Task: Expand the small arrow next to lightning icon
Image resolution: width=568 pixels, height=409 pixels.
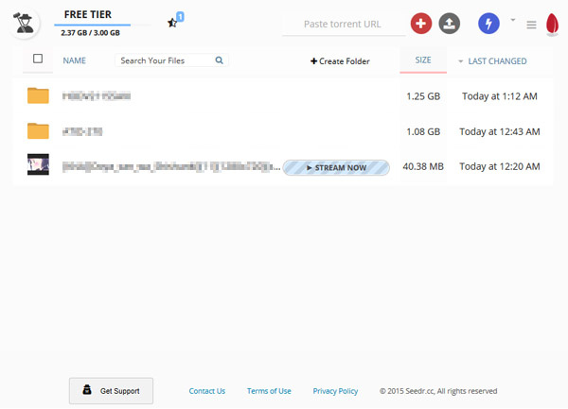Action: point(513,19)
